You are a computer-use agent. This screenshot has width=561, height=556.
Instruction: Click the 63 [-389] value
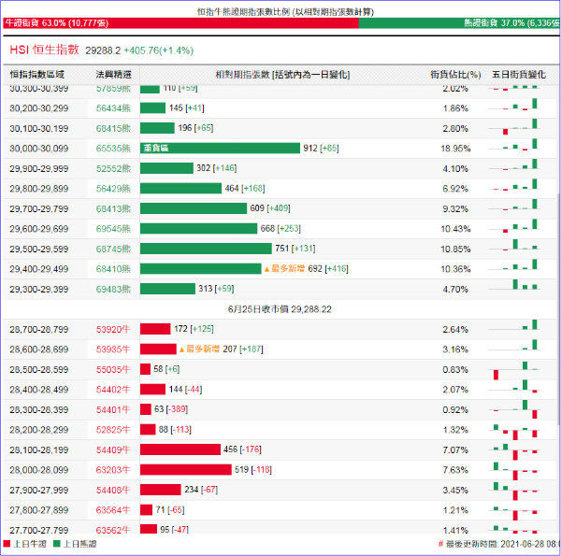click(171, 409)
